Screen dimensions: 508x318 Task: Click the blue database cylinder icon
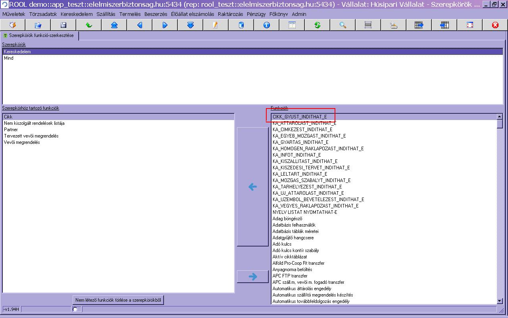tap(241, 25)
